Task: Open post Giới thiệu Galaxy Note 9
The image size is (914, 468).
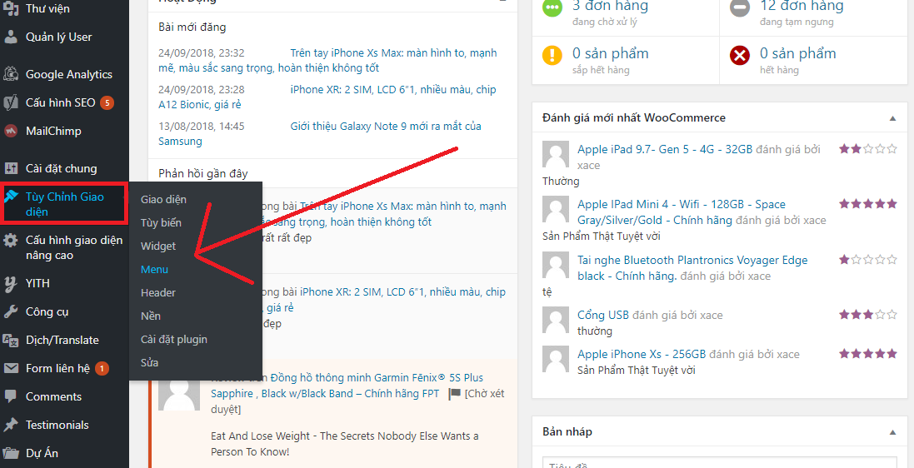Action: pyautogui.click(x=320, y=134)
